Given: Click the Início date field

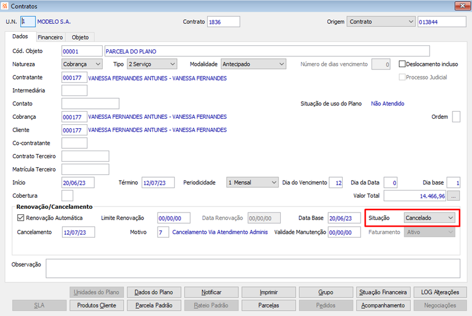Looking at the screenshot, I should tap(78, 182).
